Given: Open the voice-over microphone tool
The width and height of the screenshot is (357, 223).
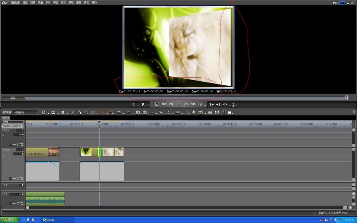Looking at the screenshot, I should pos(194,112).
